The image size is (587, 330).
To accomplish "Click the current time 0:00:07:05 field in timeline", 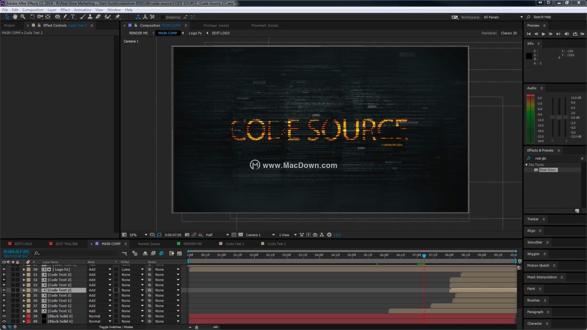I will (17, 251).
